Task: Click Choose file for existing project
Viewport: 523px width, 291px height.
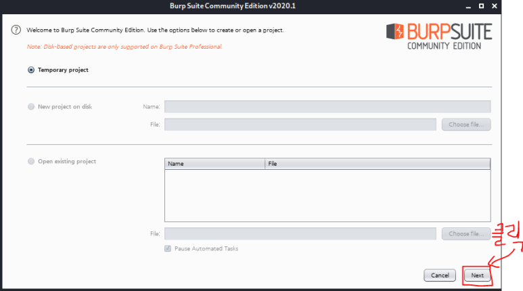Action: (466, 233)
